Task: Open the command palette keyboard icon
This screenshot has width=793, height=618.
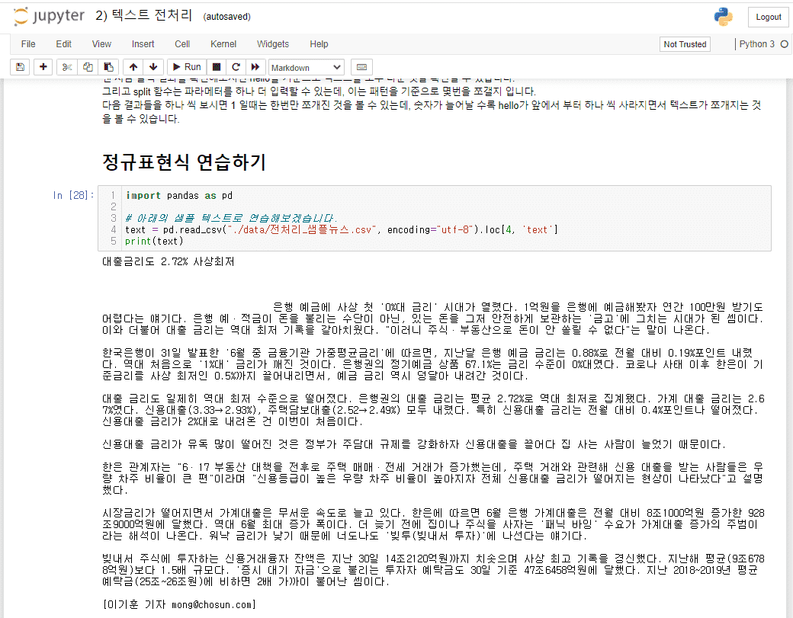Action: click(361, 67)
